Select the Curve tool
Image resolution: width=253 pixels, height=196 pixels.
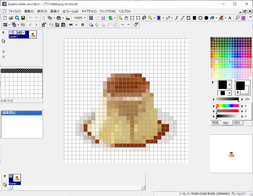[182, 18]
